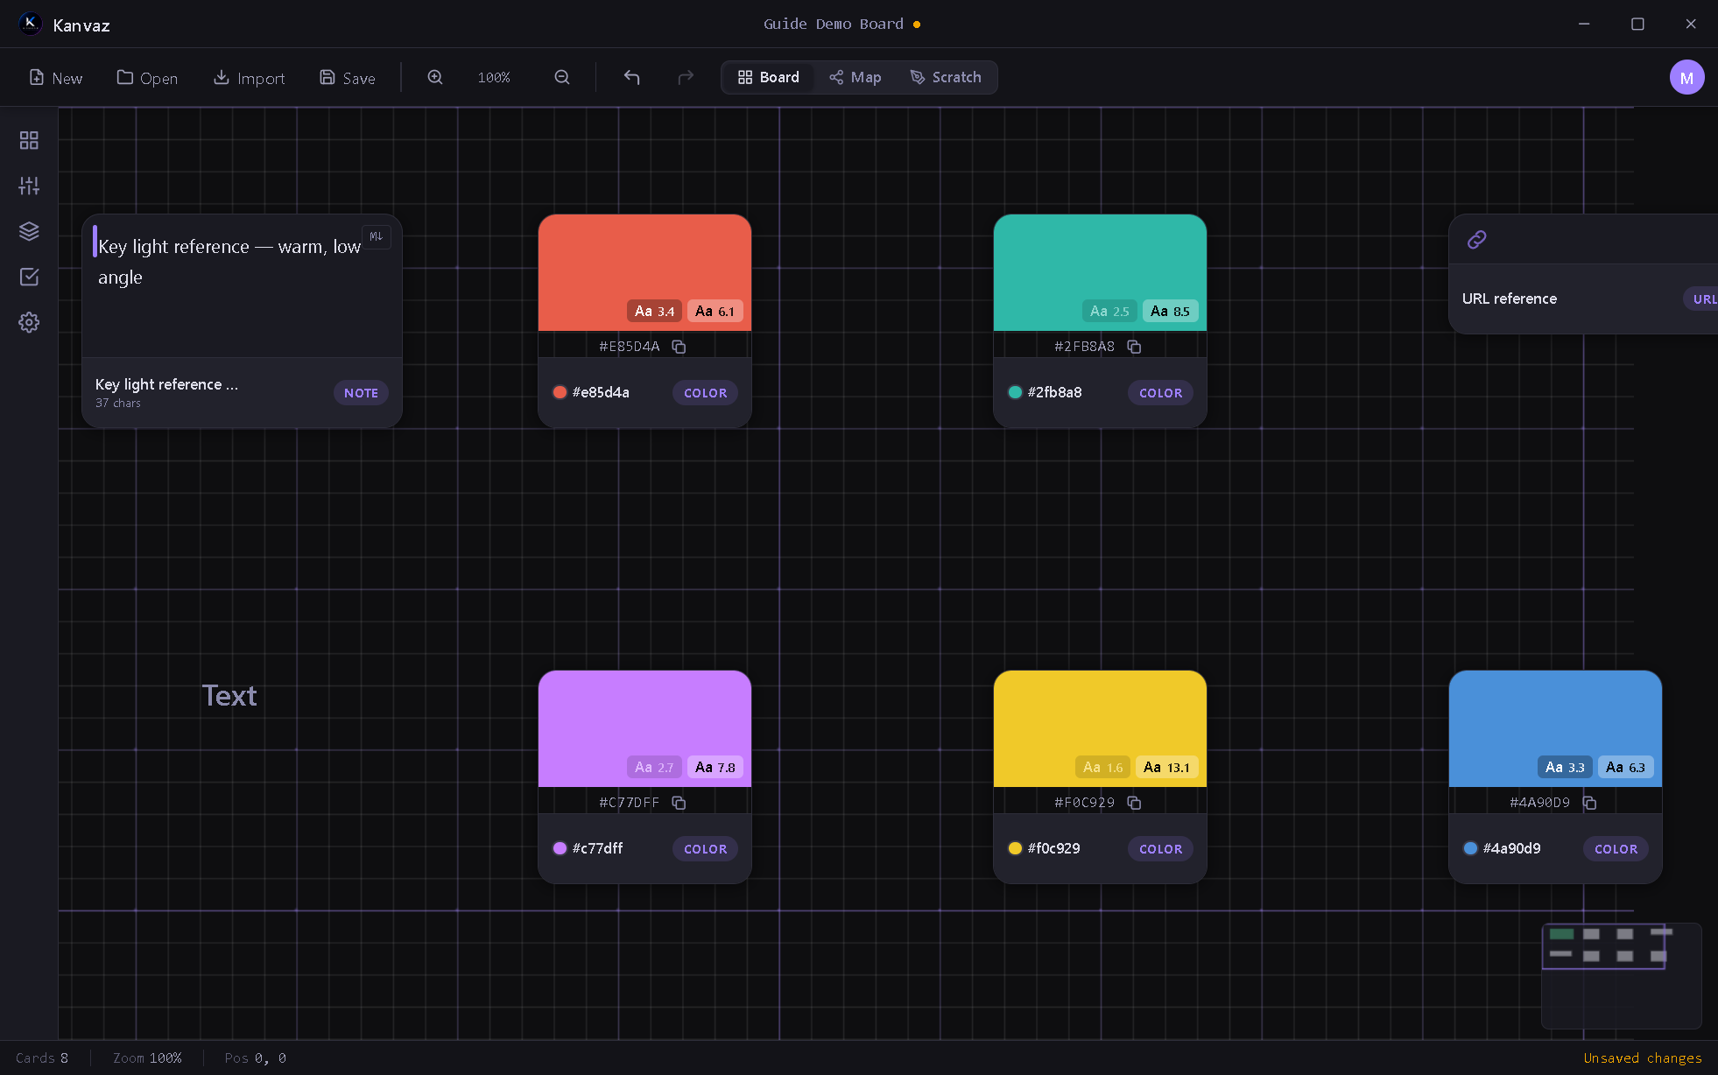Zoom in using the magnifier plus icon

click(435, 77)
